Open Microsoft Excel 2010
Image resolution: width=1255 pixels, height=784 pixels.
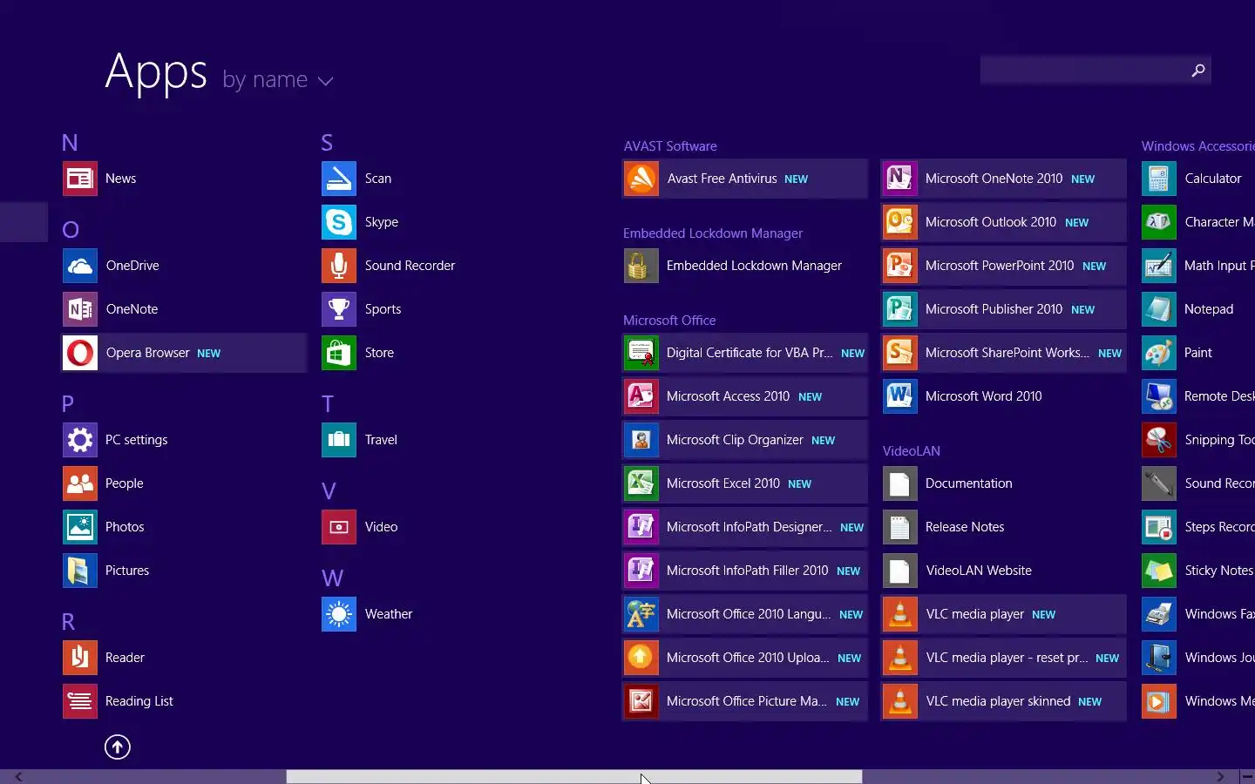click(745, 483)
